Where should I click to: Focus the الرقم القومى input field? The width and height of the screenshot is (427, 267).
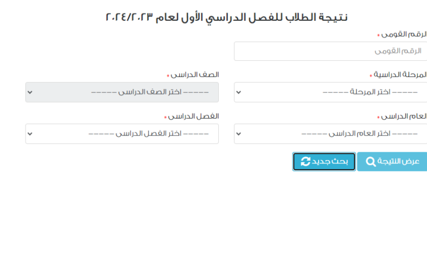(x=331, y=51)
